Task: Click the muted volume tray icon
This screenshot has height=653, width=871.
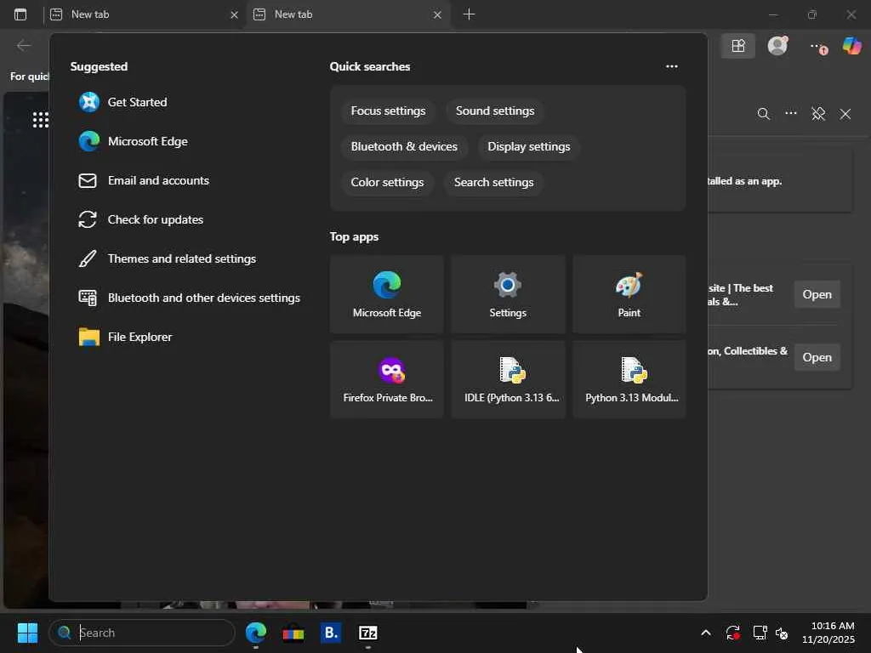Action: click(782, 633)
